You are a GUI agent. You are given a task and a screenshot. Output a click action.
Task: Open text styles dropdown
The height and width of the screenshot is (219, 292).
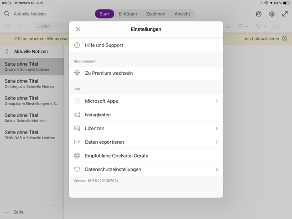pos(261,26)
